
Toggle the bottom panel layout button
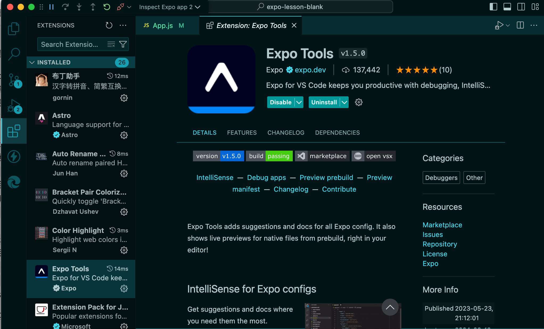(507, 7)
